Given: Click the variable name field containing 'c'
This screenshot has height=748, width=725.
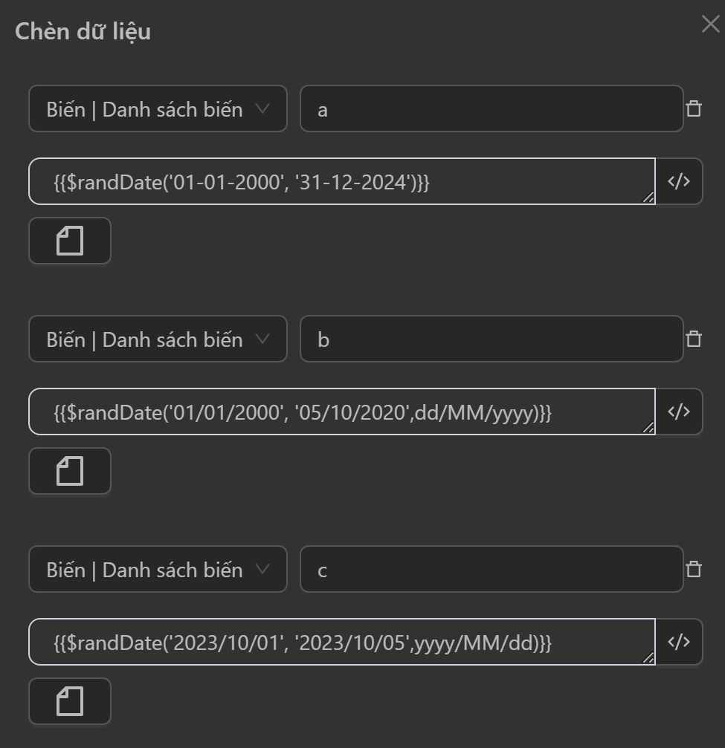Looking at the screenshot, I should (491, 570).
